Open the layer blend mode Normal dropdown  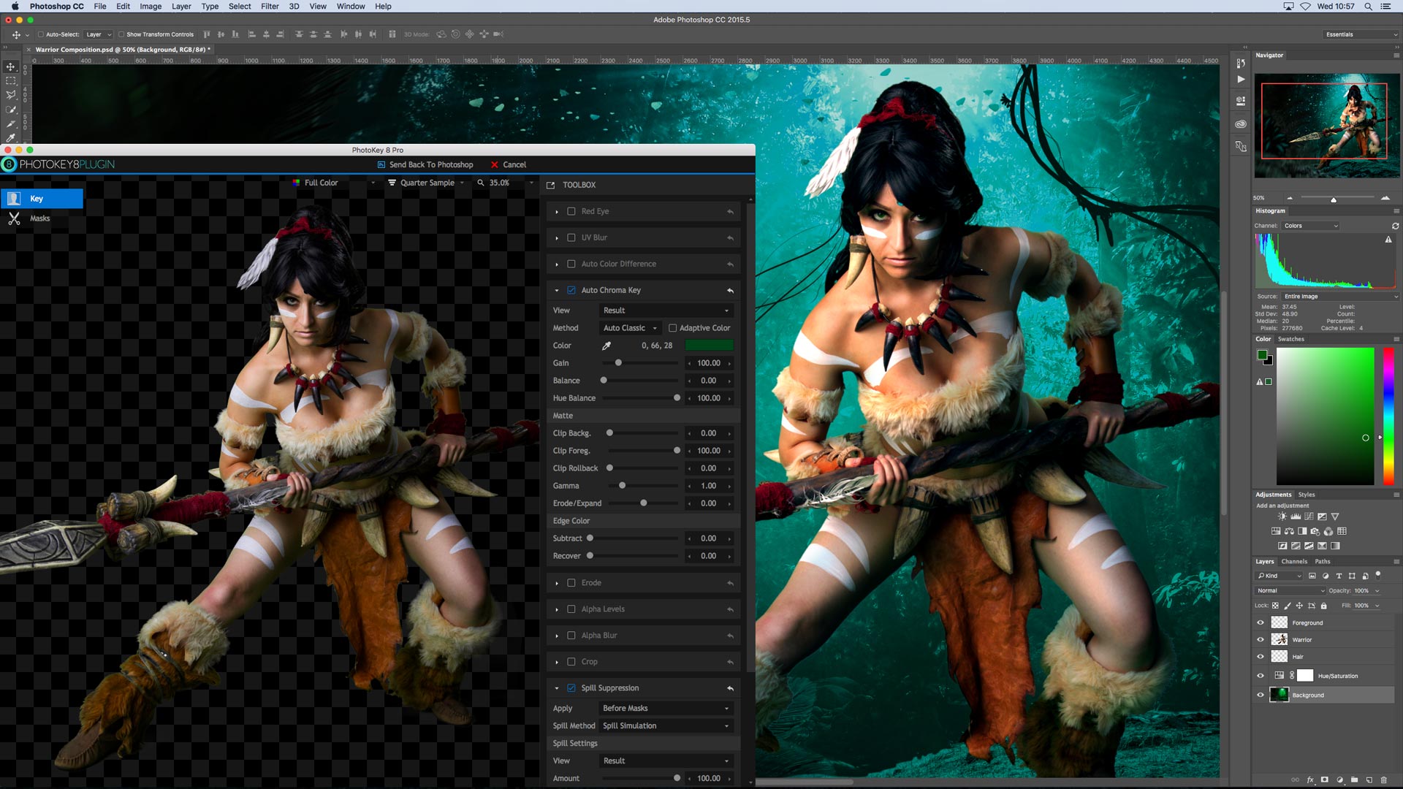tap(1290, 591)
